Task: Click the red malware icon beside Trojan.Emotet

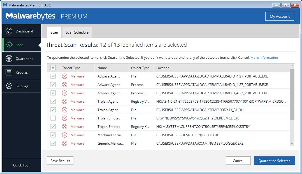Action: tap(64, 118)
